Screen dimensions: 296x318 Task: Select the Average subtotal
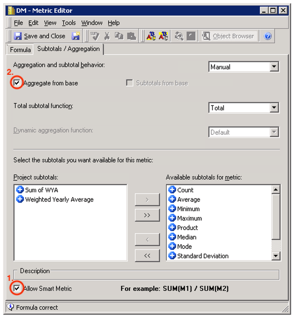[x=184, y=199]
